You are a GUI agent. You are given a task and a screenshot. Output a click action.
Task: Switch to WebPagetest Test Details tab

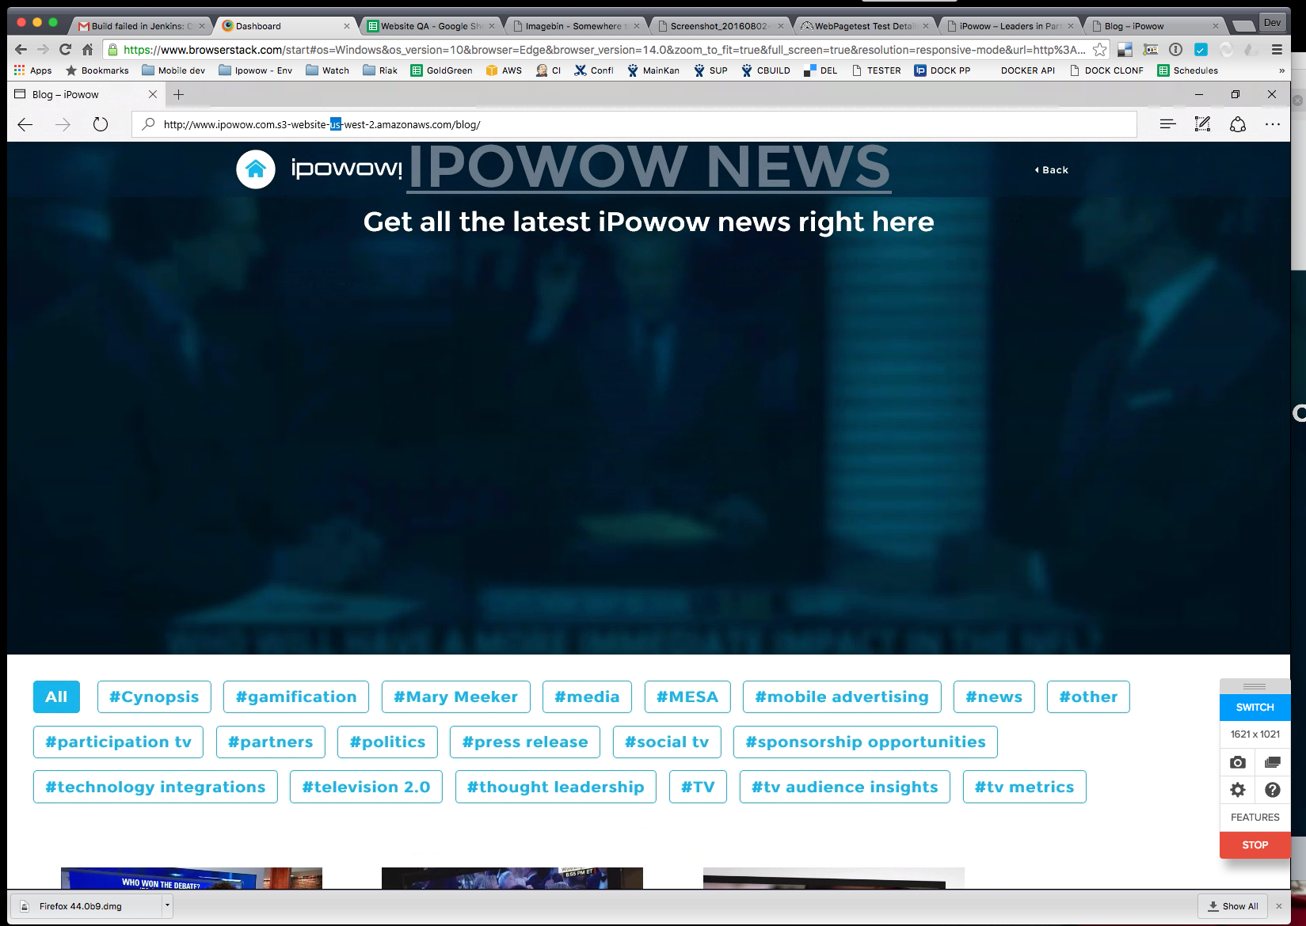tap(864, 26)
